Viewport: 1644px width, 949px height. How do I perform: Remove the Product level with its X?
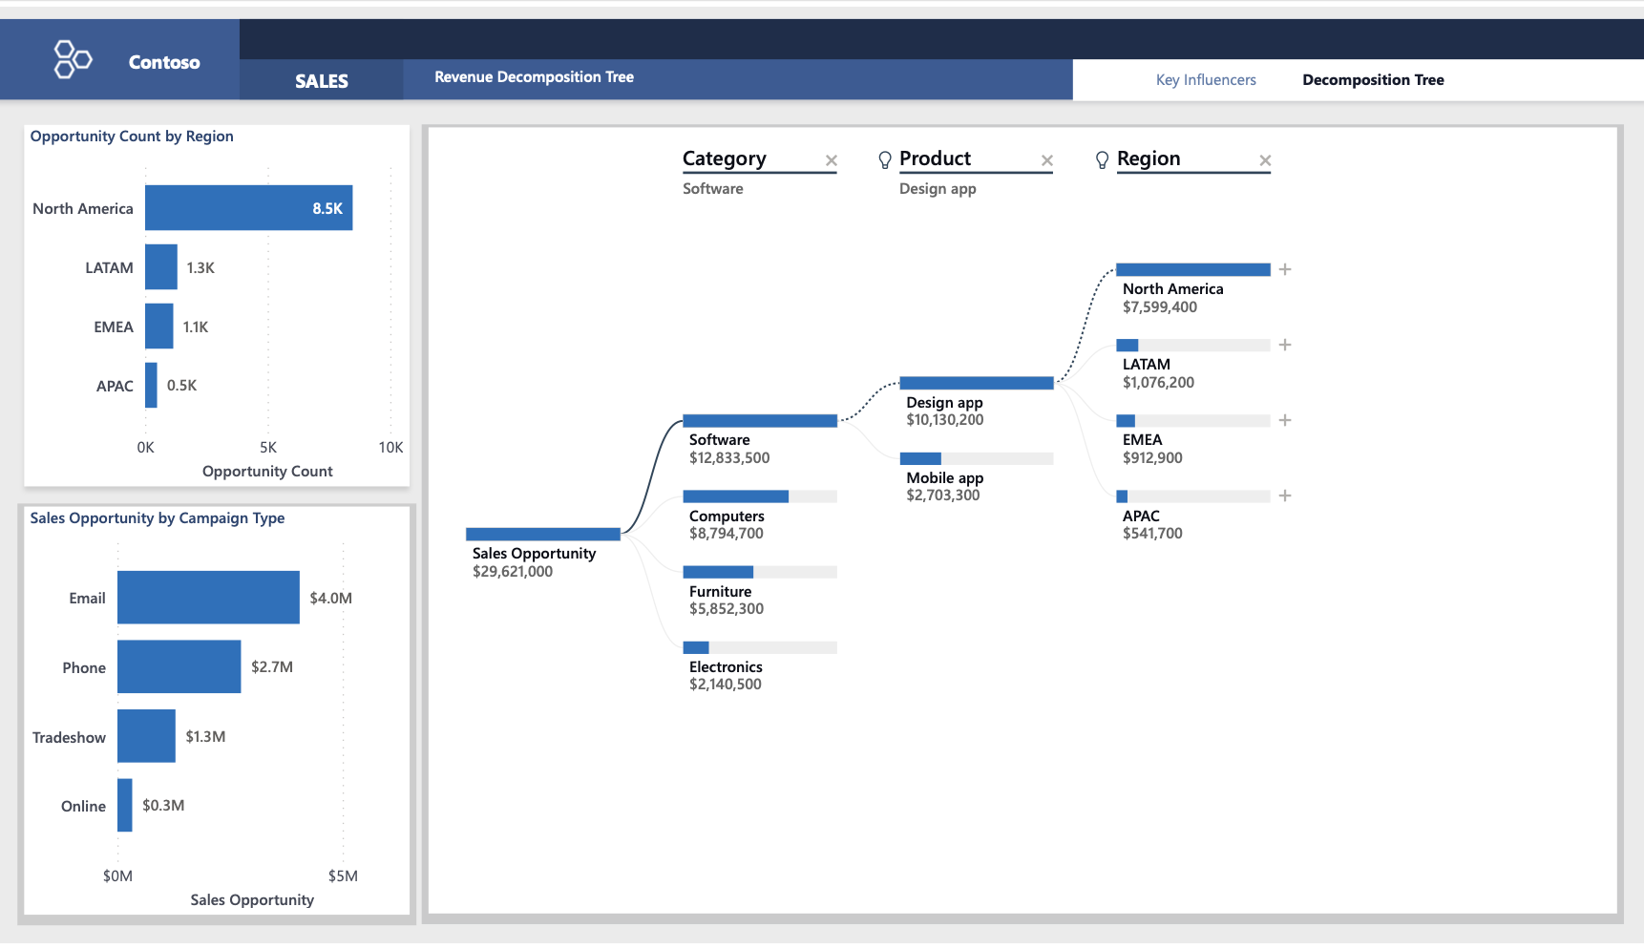pyautogui.click(x=1047, y=160)
